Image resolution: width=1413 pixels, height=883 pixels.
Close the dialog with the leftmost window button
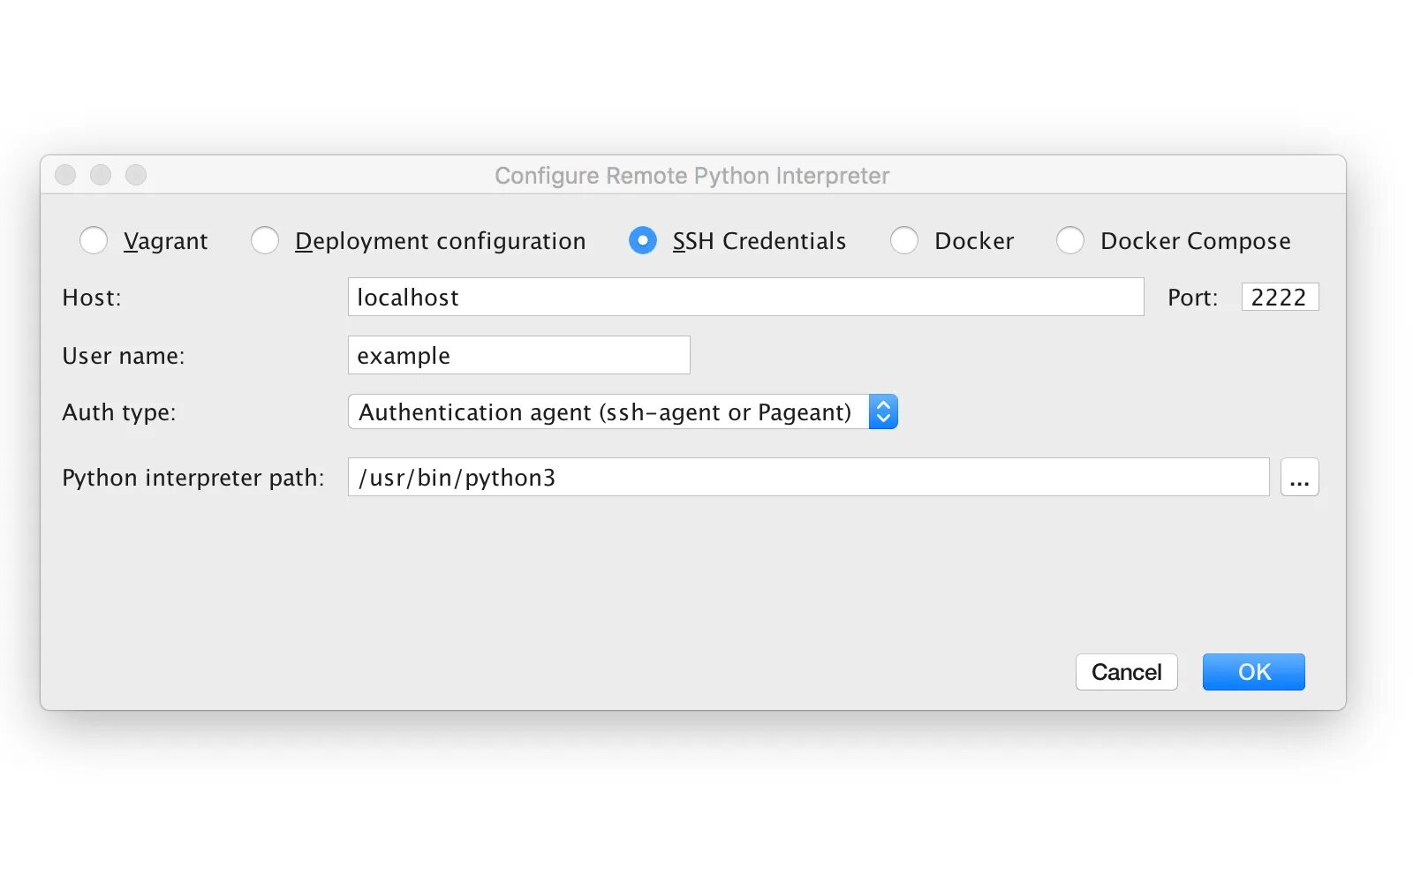pos(65,175)
